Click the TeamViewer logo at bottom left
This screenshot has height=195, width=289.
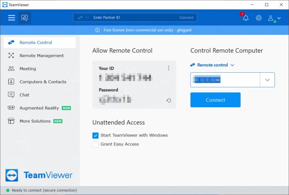click(x=39, y=175)
